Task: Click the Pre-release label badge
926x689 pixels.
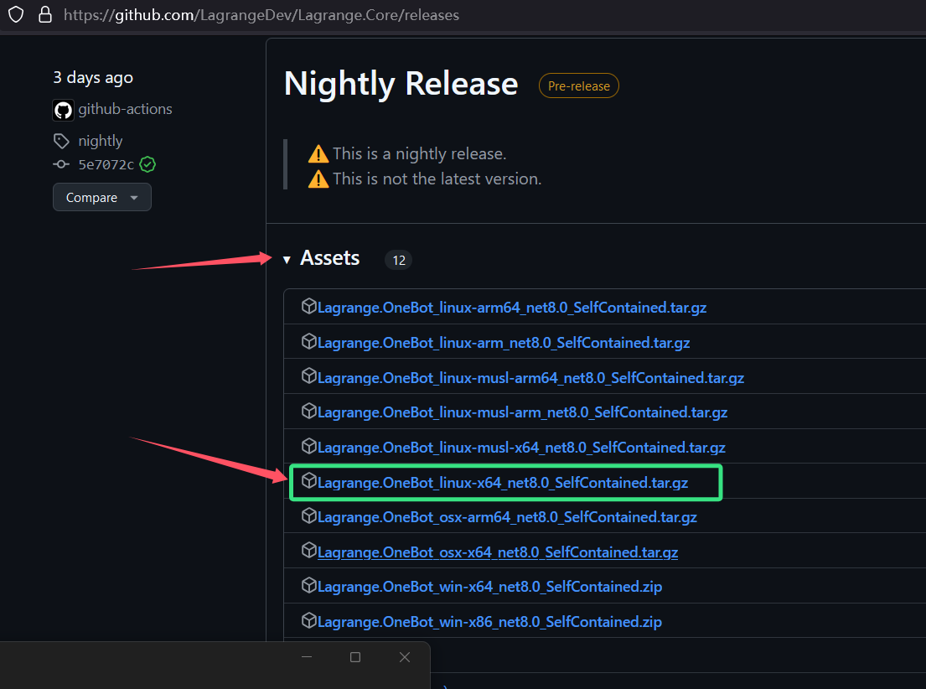Action: 579,85
